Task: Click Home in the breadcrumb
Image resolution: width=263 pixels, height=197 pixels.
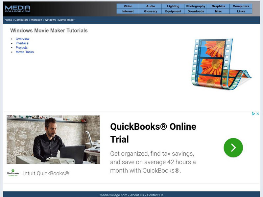Action: [9, 20]
